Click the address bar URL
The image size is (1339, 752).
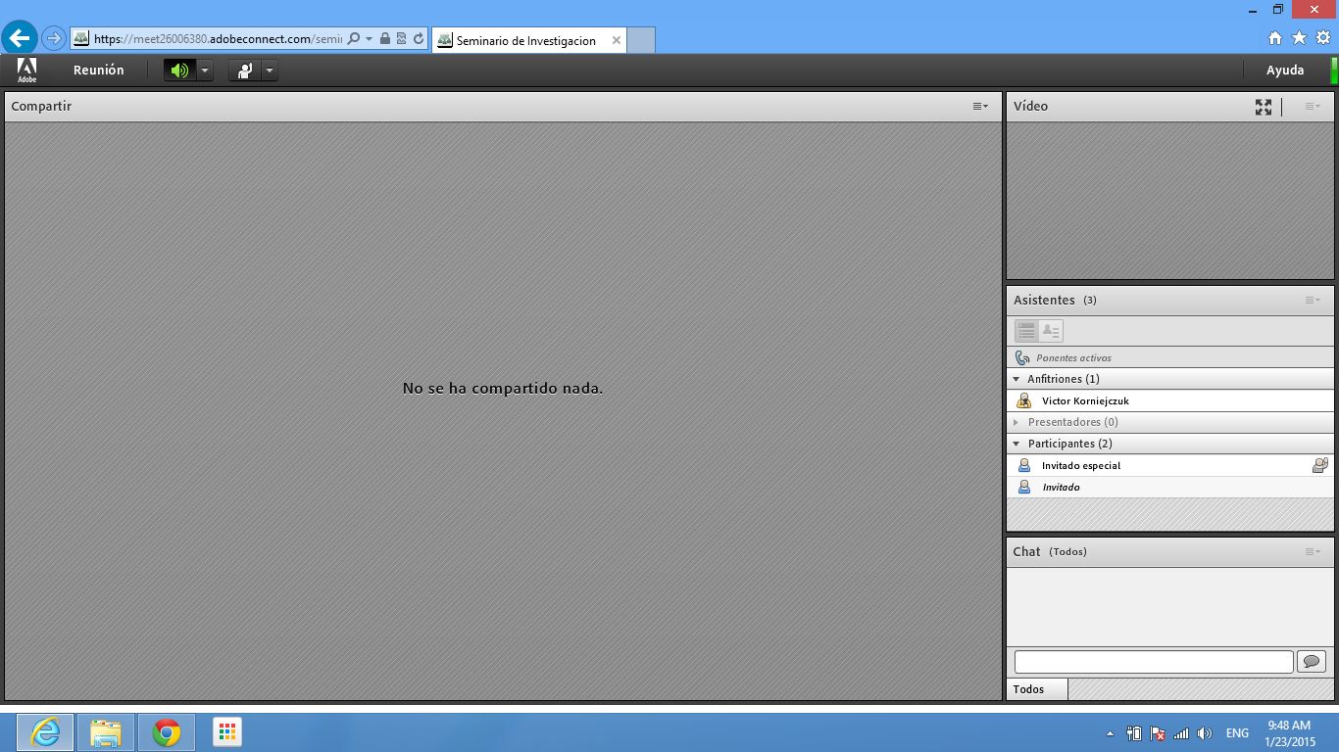click(x=218, y=39)
